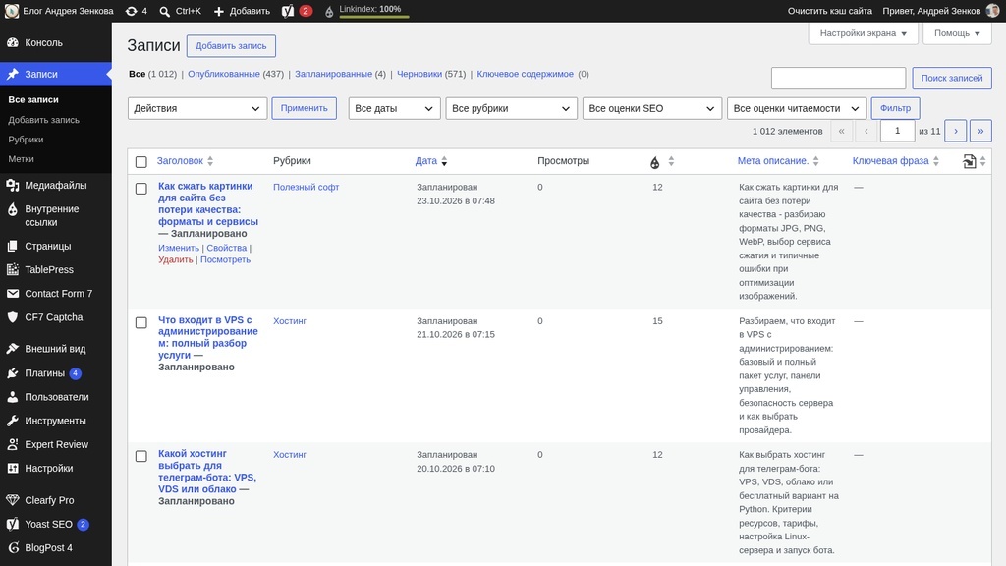Image resolution: width=1006 pixels, height=566 pixels.
Task: Filter by Черновики tab
Action: (419, 74)
